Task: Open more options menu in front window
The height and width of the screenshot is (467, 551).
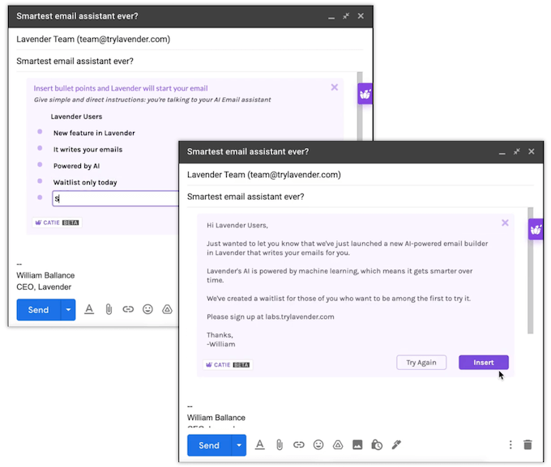Action: (x=510, y=445)
